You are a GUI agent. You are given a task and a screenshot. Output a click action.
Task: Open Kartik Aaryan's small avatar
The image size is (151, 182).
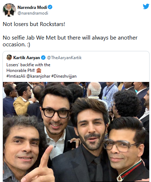(9, 57)
